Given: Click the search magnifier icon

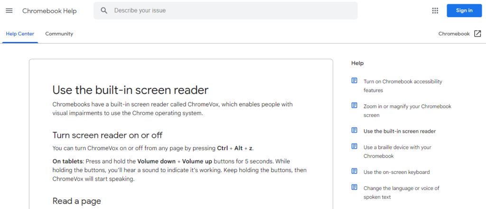Looking at the screenshot, I should click(104, 10).
